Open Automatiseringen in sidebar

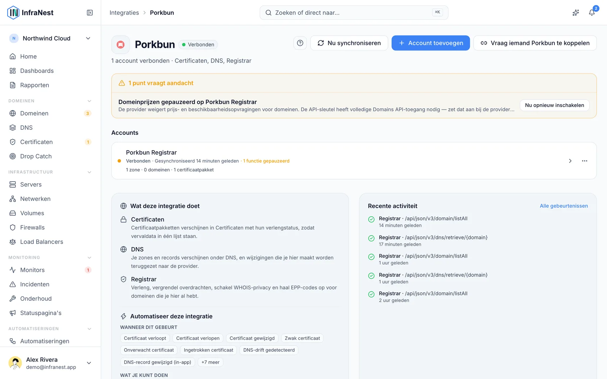tap(50, 341)
